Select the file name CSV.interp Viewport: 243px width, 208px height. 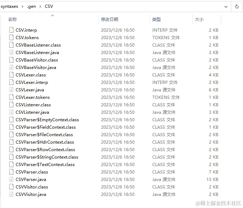[x=26, y=30]
